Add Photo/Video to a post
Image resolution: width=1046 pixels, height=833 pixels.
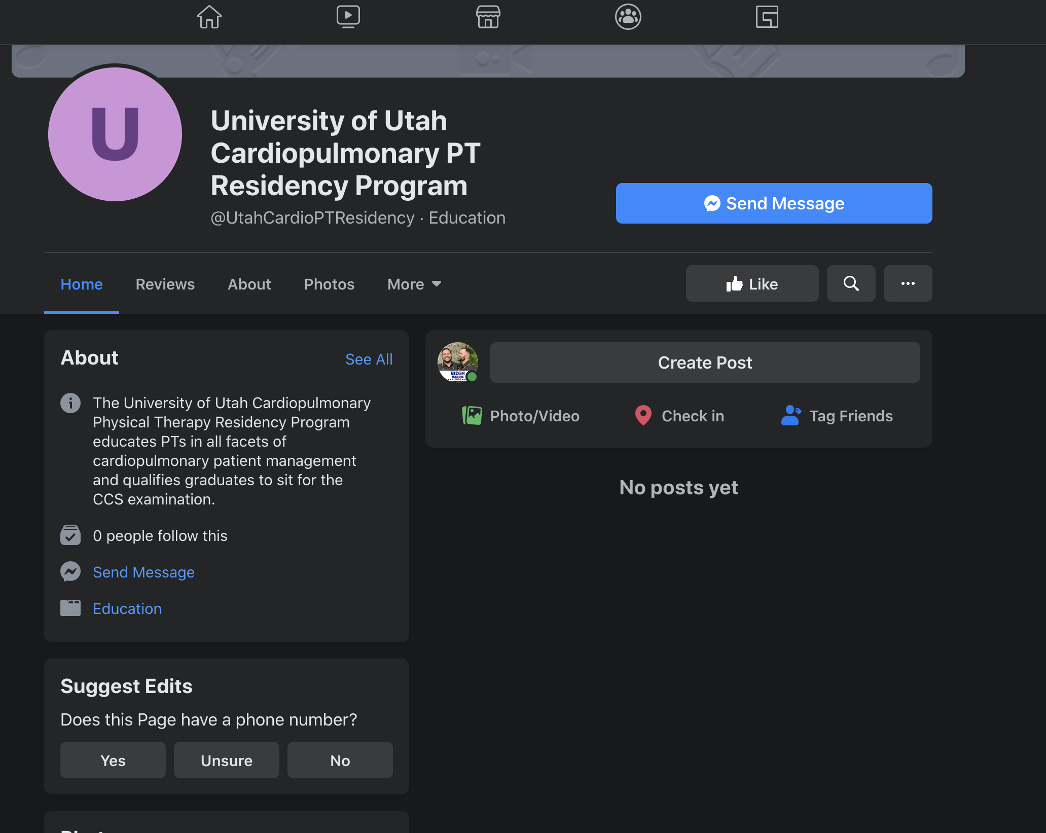pyautogui.click(x=521, y=416)
